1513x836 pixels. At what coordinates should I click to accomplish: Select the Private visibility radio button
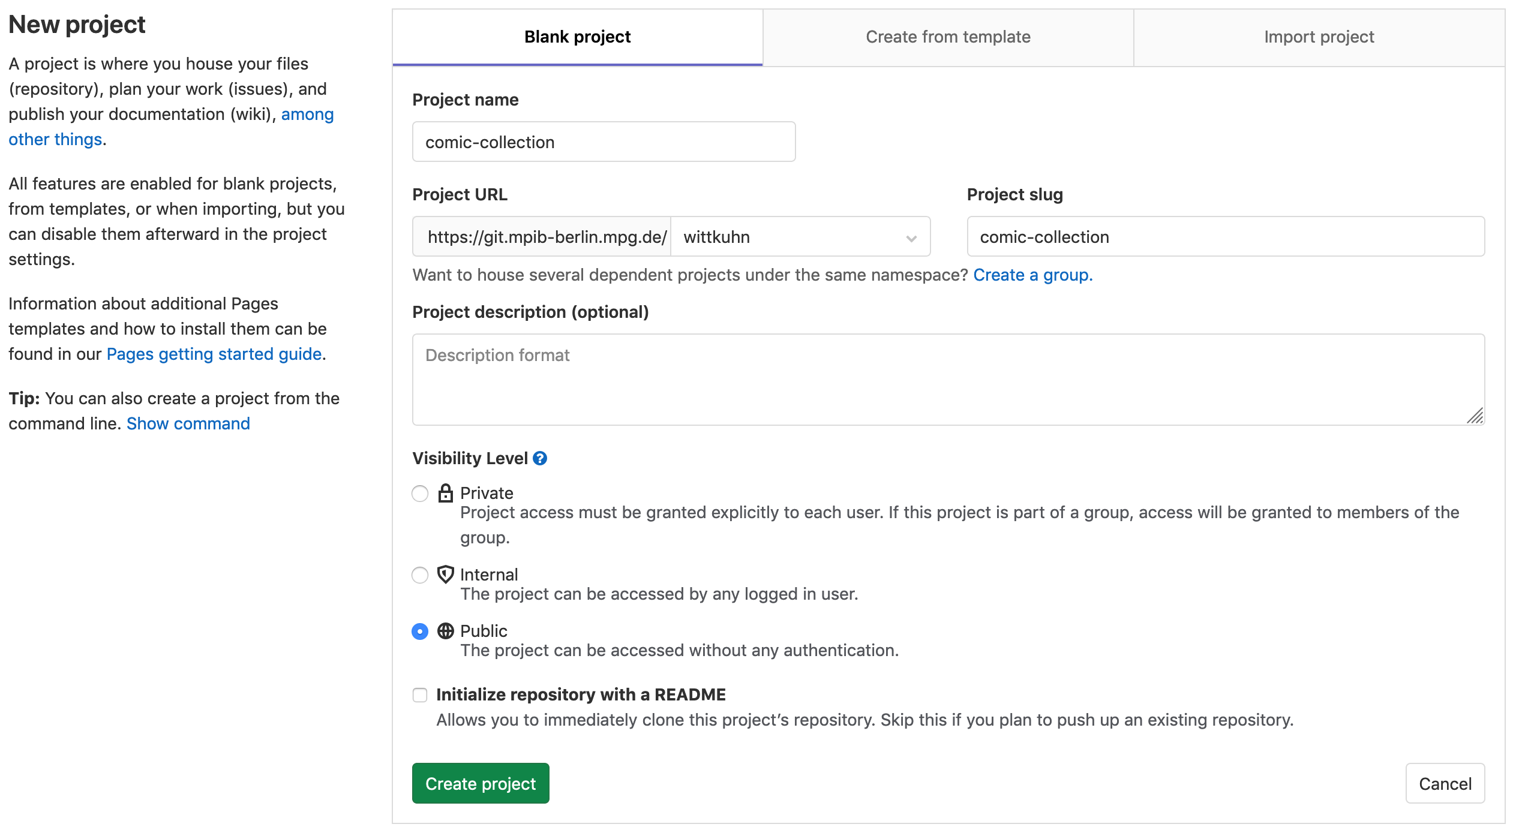point(420,494)
